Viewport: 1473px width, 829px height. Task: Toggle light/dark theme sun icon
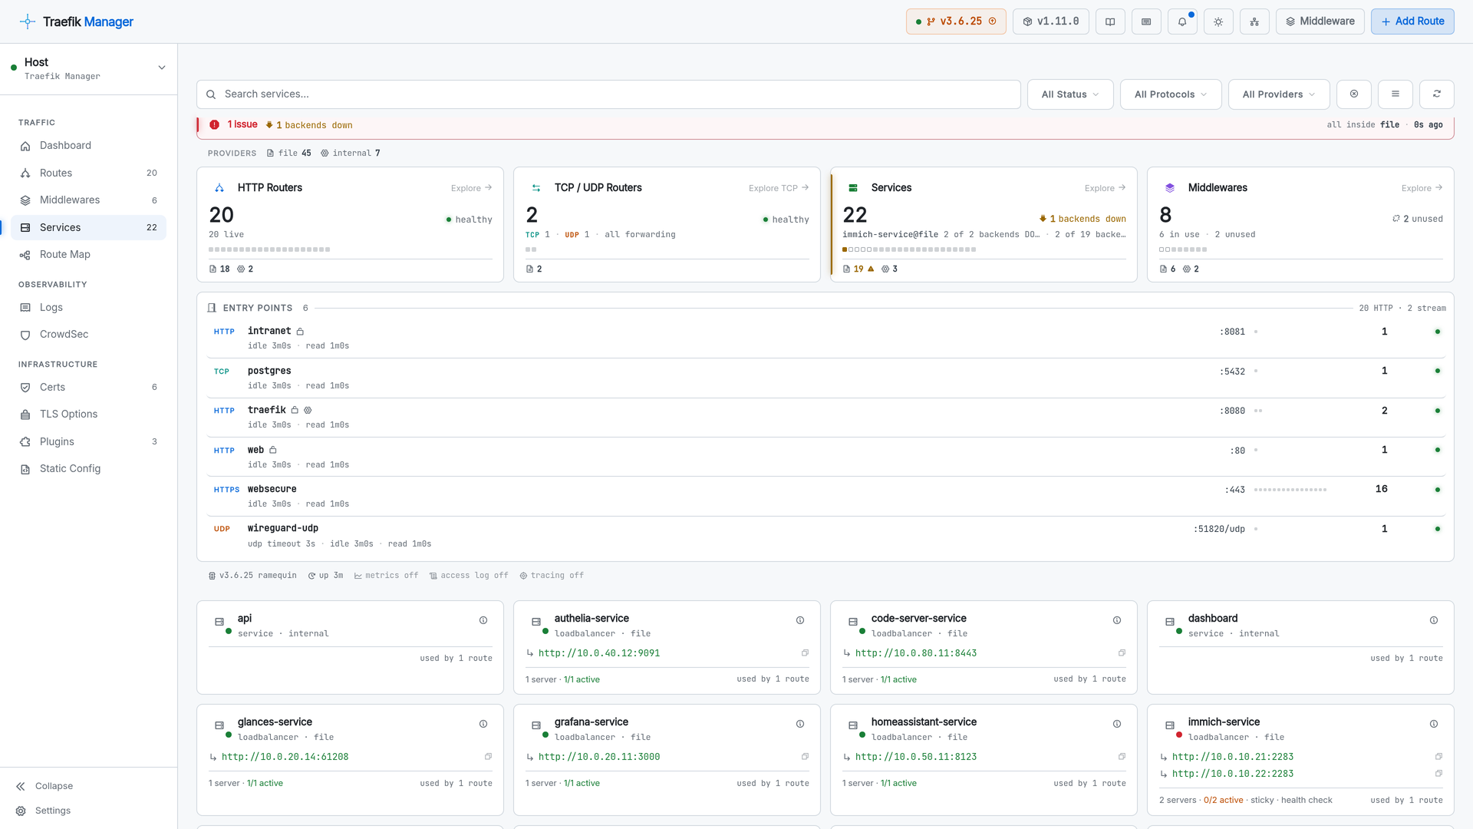pos(1218,21)
